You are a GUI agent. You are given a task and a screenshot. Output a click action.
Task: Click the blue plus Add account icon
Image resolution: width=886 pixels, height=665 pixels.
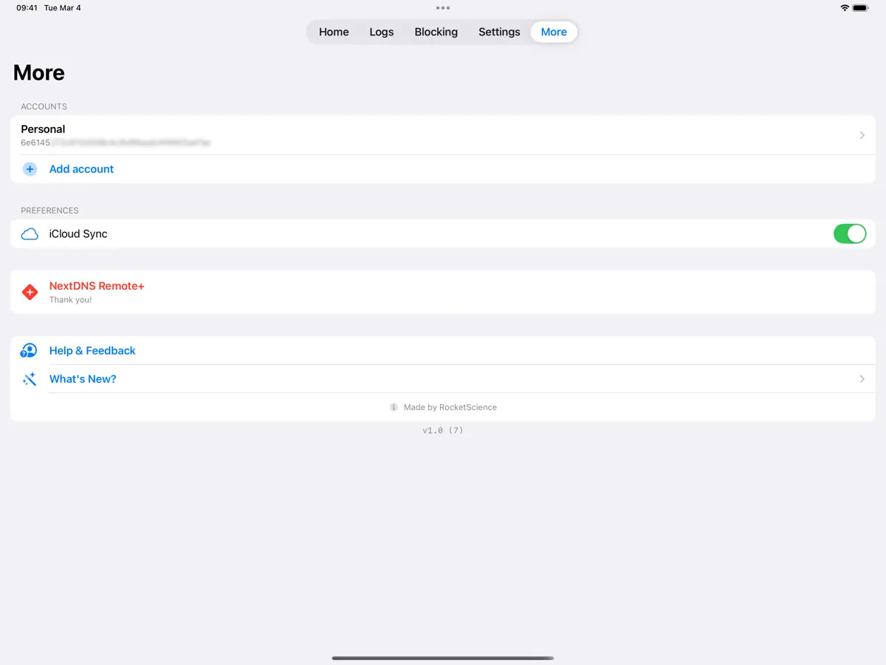[x=30, y=169]
